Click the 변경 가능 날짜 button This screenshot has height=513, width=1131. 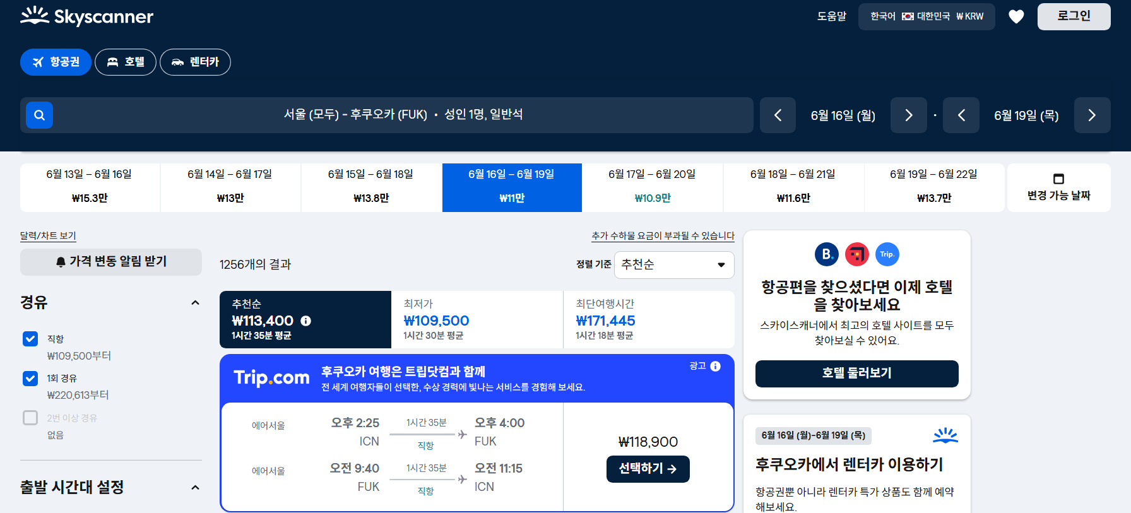(1059, 187)
